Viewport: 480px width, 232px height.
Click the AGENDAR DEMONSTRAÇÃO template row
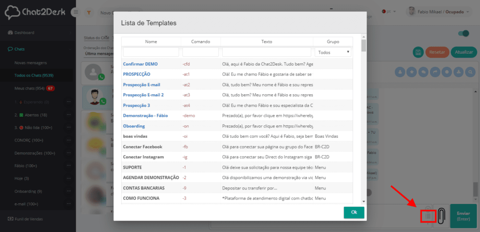(x=237, y=178)
